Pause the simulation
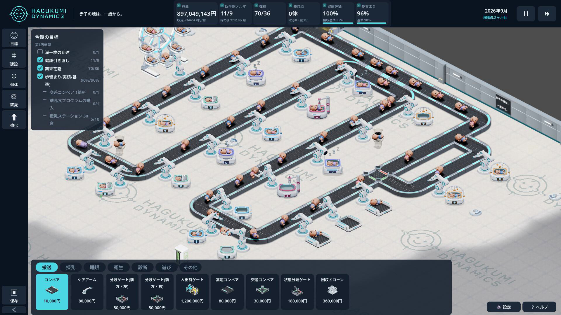This screenshot has width=561, height=315. [x=526, y=14]
